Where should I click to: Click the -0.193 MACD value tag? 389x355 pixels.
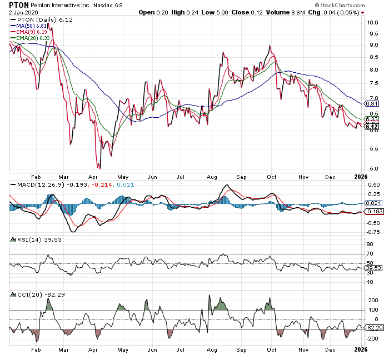click(x=372, y=212)
